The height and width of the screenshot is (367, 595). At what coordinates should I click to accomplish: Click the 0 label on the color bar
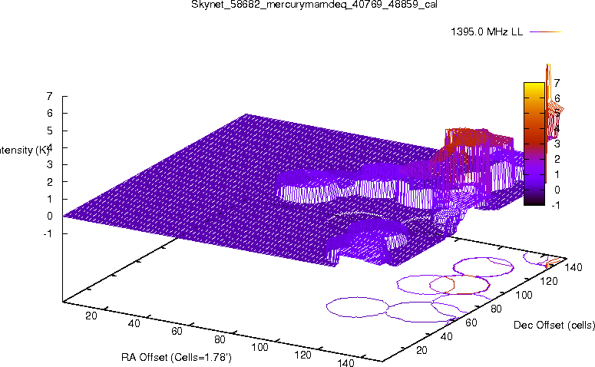click(x=557, y=190)
